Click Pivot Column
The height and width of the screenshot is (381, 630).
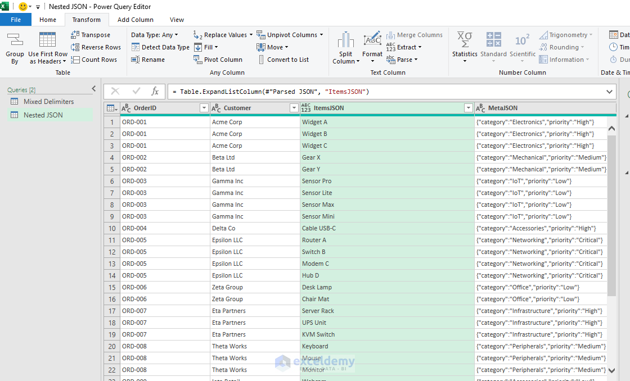pos(218,60)
